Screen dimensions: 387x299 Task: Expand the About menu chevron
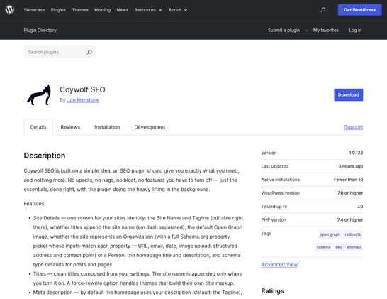(x=186, y=10)
